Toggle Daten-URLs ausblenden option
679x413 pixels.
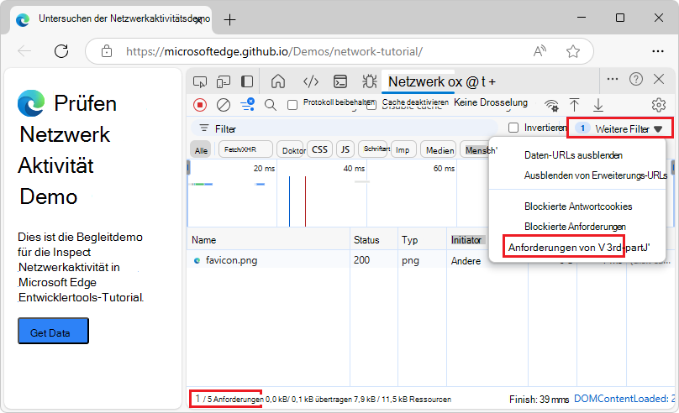point(573,155)
